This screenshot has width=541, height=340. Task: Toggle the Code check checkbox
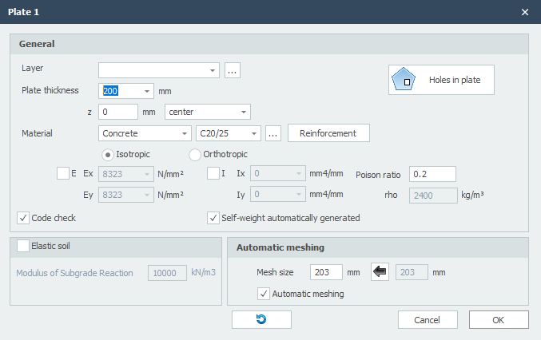tap(23, 217)
